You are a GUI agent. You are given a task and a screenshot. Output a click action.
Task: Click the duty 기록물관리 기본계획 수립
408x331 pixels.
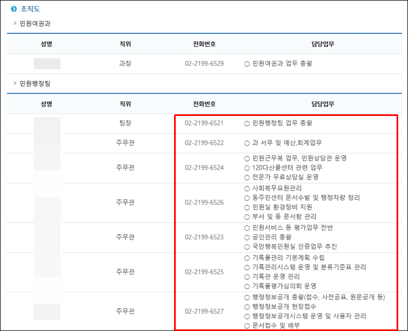pyautogui.click(x=288, y=258)
